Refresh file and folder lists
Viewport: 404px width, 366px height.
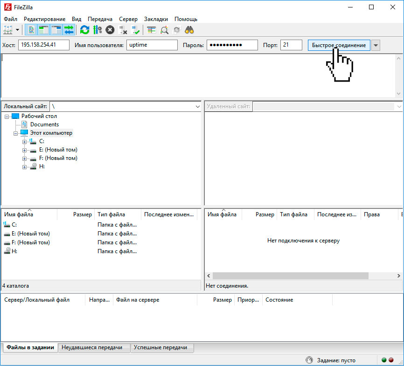coord(84,30)
